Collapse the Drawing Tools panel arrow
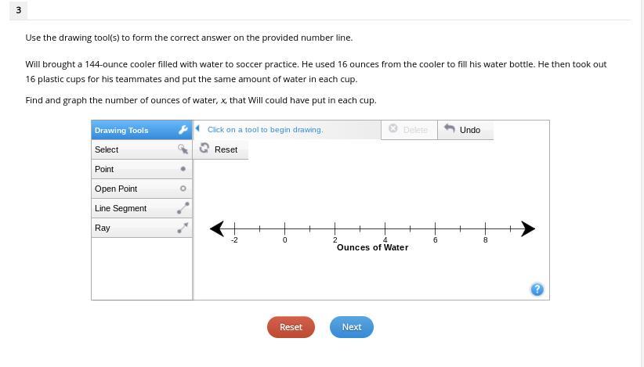The image size is (644, 367). pyautogui.click(x=197, y=129)
